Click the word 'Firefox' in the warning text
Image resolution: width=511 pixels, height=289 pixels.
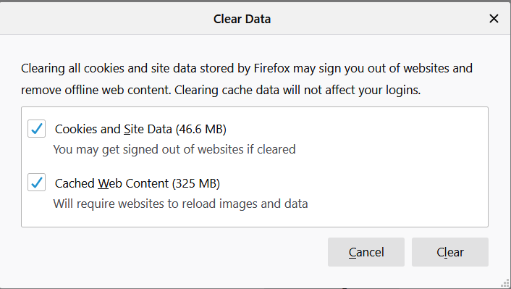(x=272, y=68)
